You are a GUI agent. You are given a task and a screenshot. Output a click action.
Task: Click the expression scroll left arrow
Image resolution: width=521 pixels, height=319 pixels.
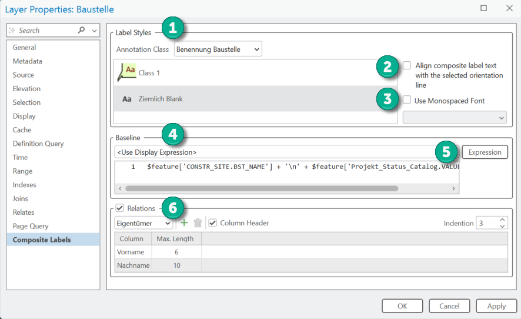[120, 188]
